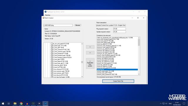Click active PkgRipper taskbar icon

tap(45, 103)
